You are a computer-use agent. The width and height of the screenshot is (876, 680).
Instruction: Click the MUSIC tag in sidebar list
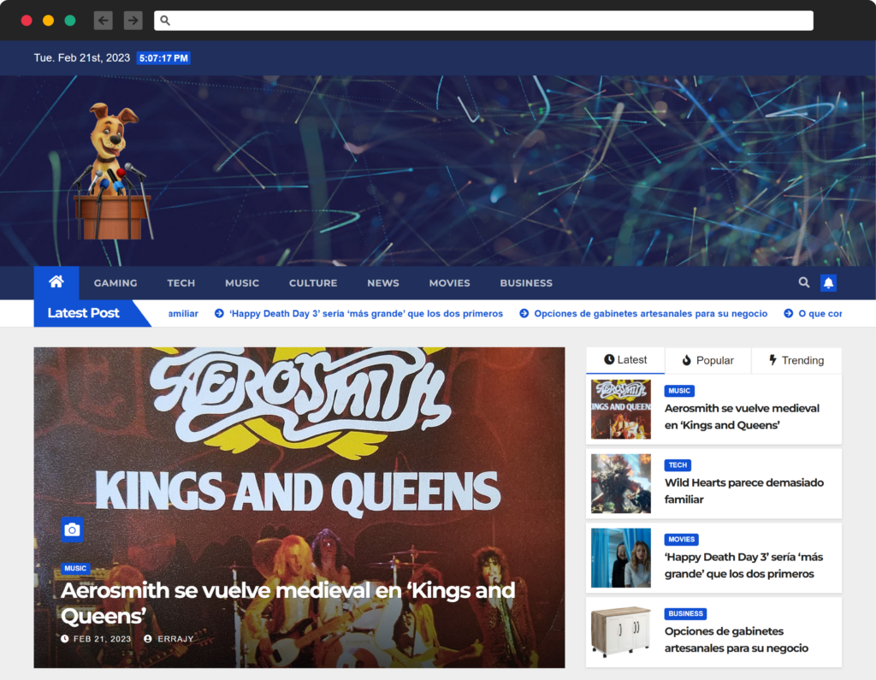point(679,391)
